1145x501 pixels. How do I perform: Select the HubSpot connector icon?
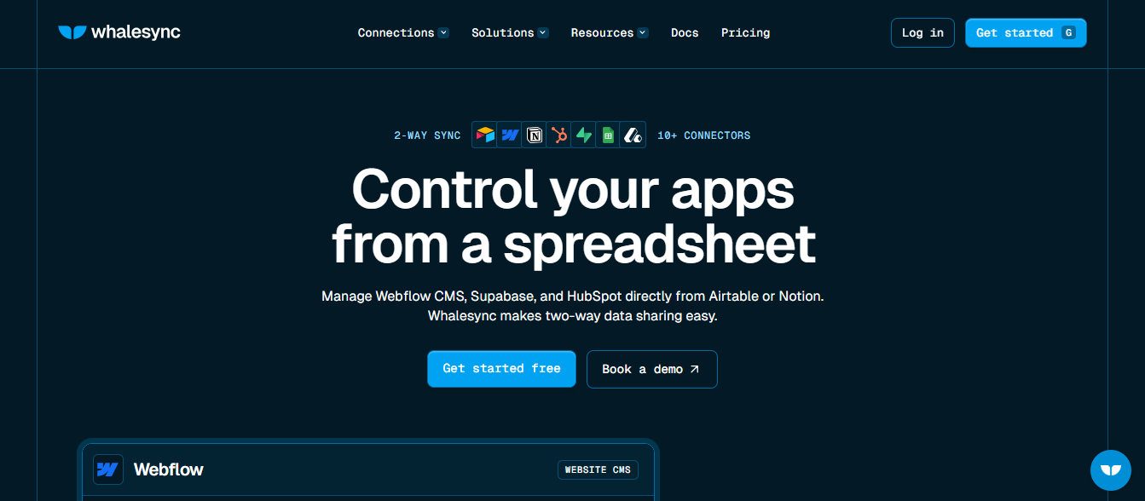(x=559, y=135)
